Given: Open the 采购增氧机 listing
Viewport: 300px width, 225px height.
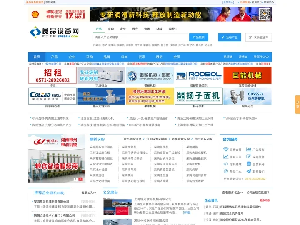Looking at the screenshot, I should click(129, 147).
